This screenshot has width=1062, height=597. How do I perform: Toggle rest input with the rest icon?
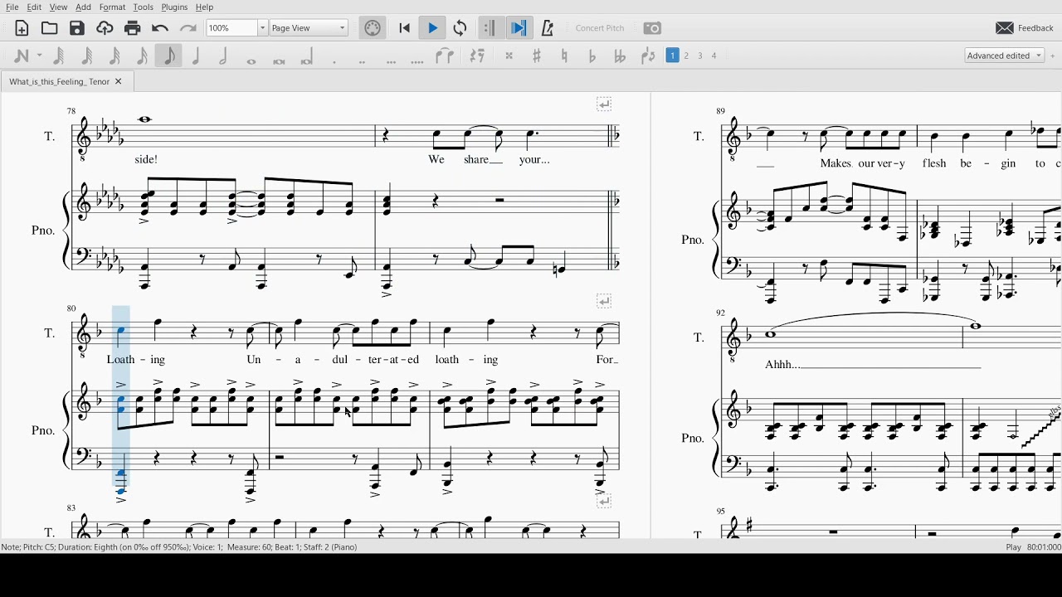[477, 56]
